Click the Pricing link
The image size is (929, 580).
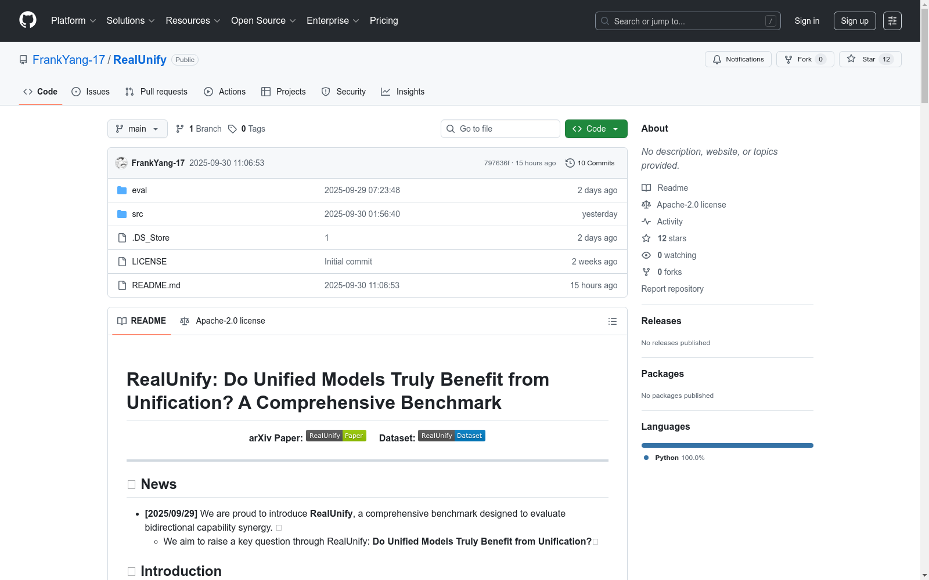tap(384, 21)
